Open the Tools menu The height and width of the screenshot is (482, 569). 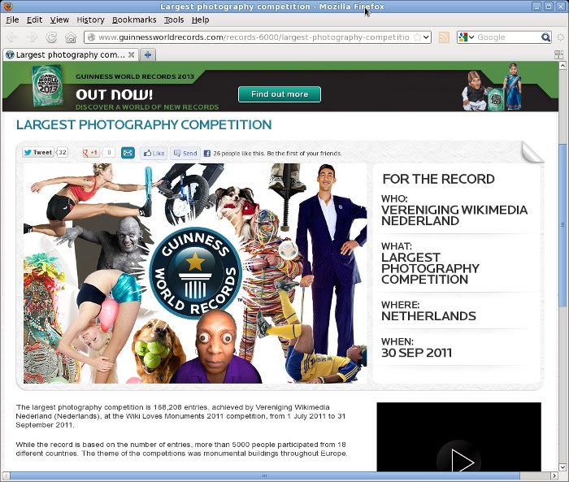pyautogui.click(x=174, y=20)
